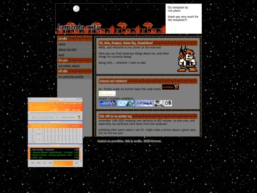Adjust the Webamp balance slider
Viewport: 257px width, 193px height.
[x=67, y=110]
